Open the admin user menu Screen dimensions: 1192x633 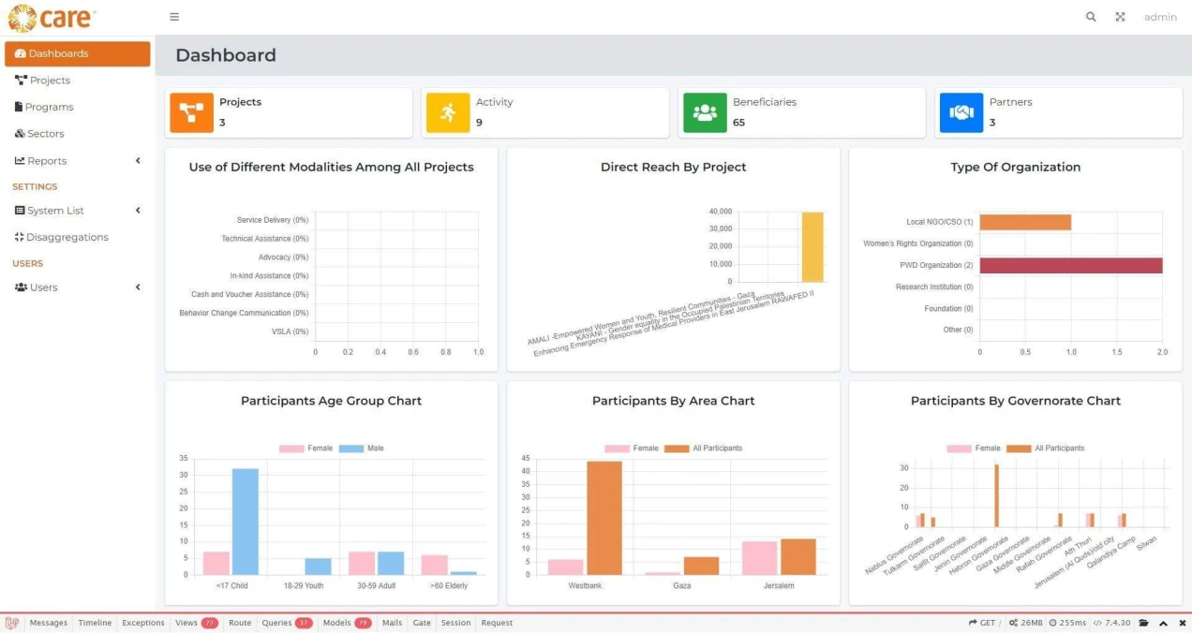(x=1160, y=17)
